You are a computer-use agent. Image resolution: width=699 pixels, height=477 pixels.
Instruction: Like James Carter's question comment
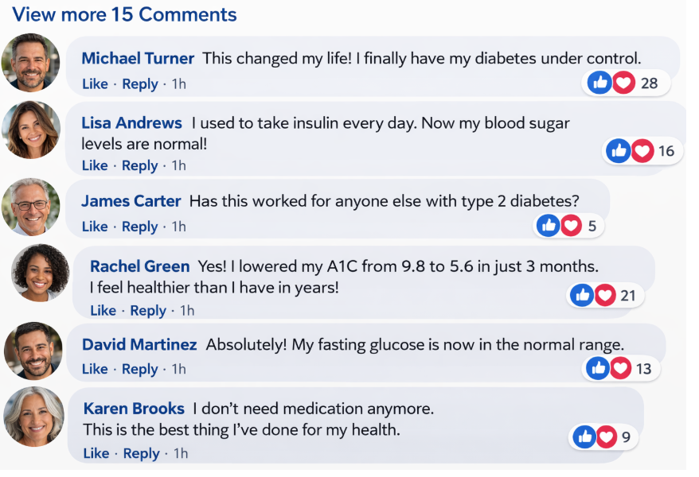coord(95,227)
